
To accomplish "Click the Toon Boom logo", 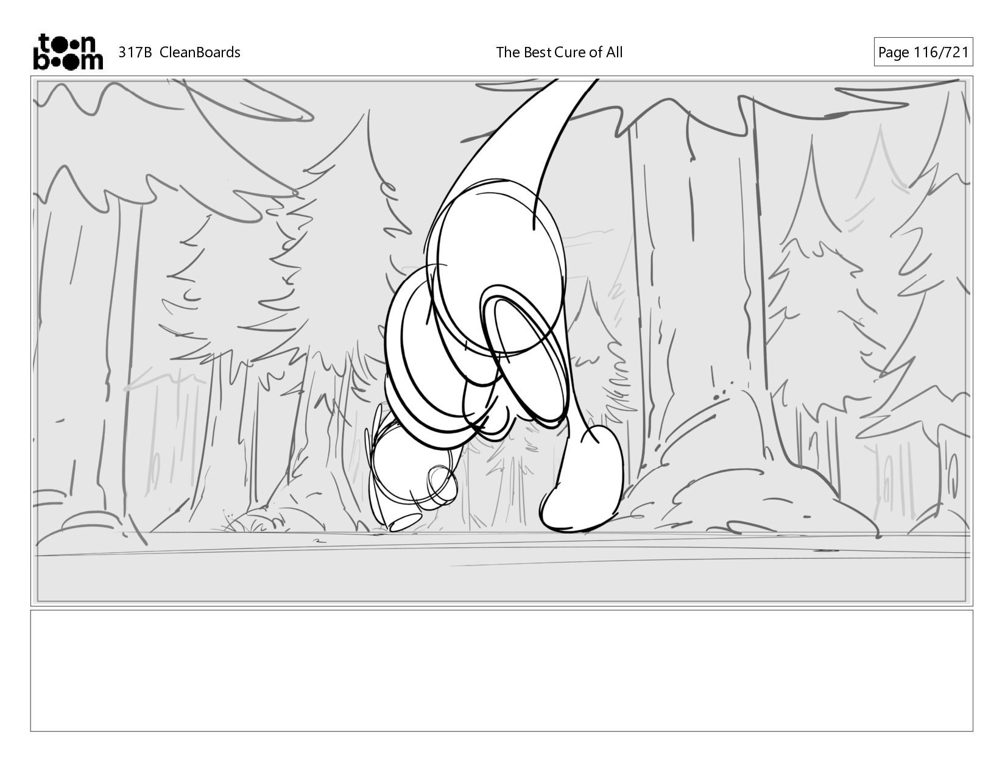I will point(68,52).
